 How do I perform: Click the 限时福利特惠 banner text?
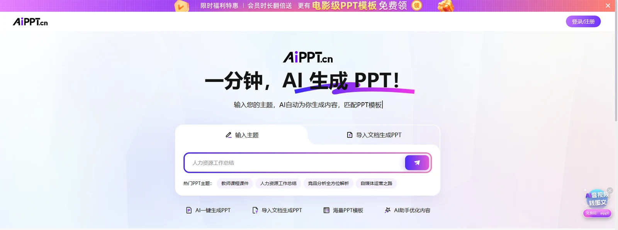219,6
